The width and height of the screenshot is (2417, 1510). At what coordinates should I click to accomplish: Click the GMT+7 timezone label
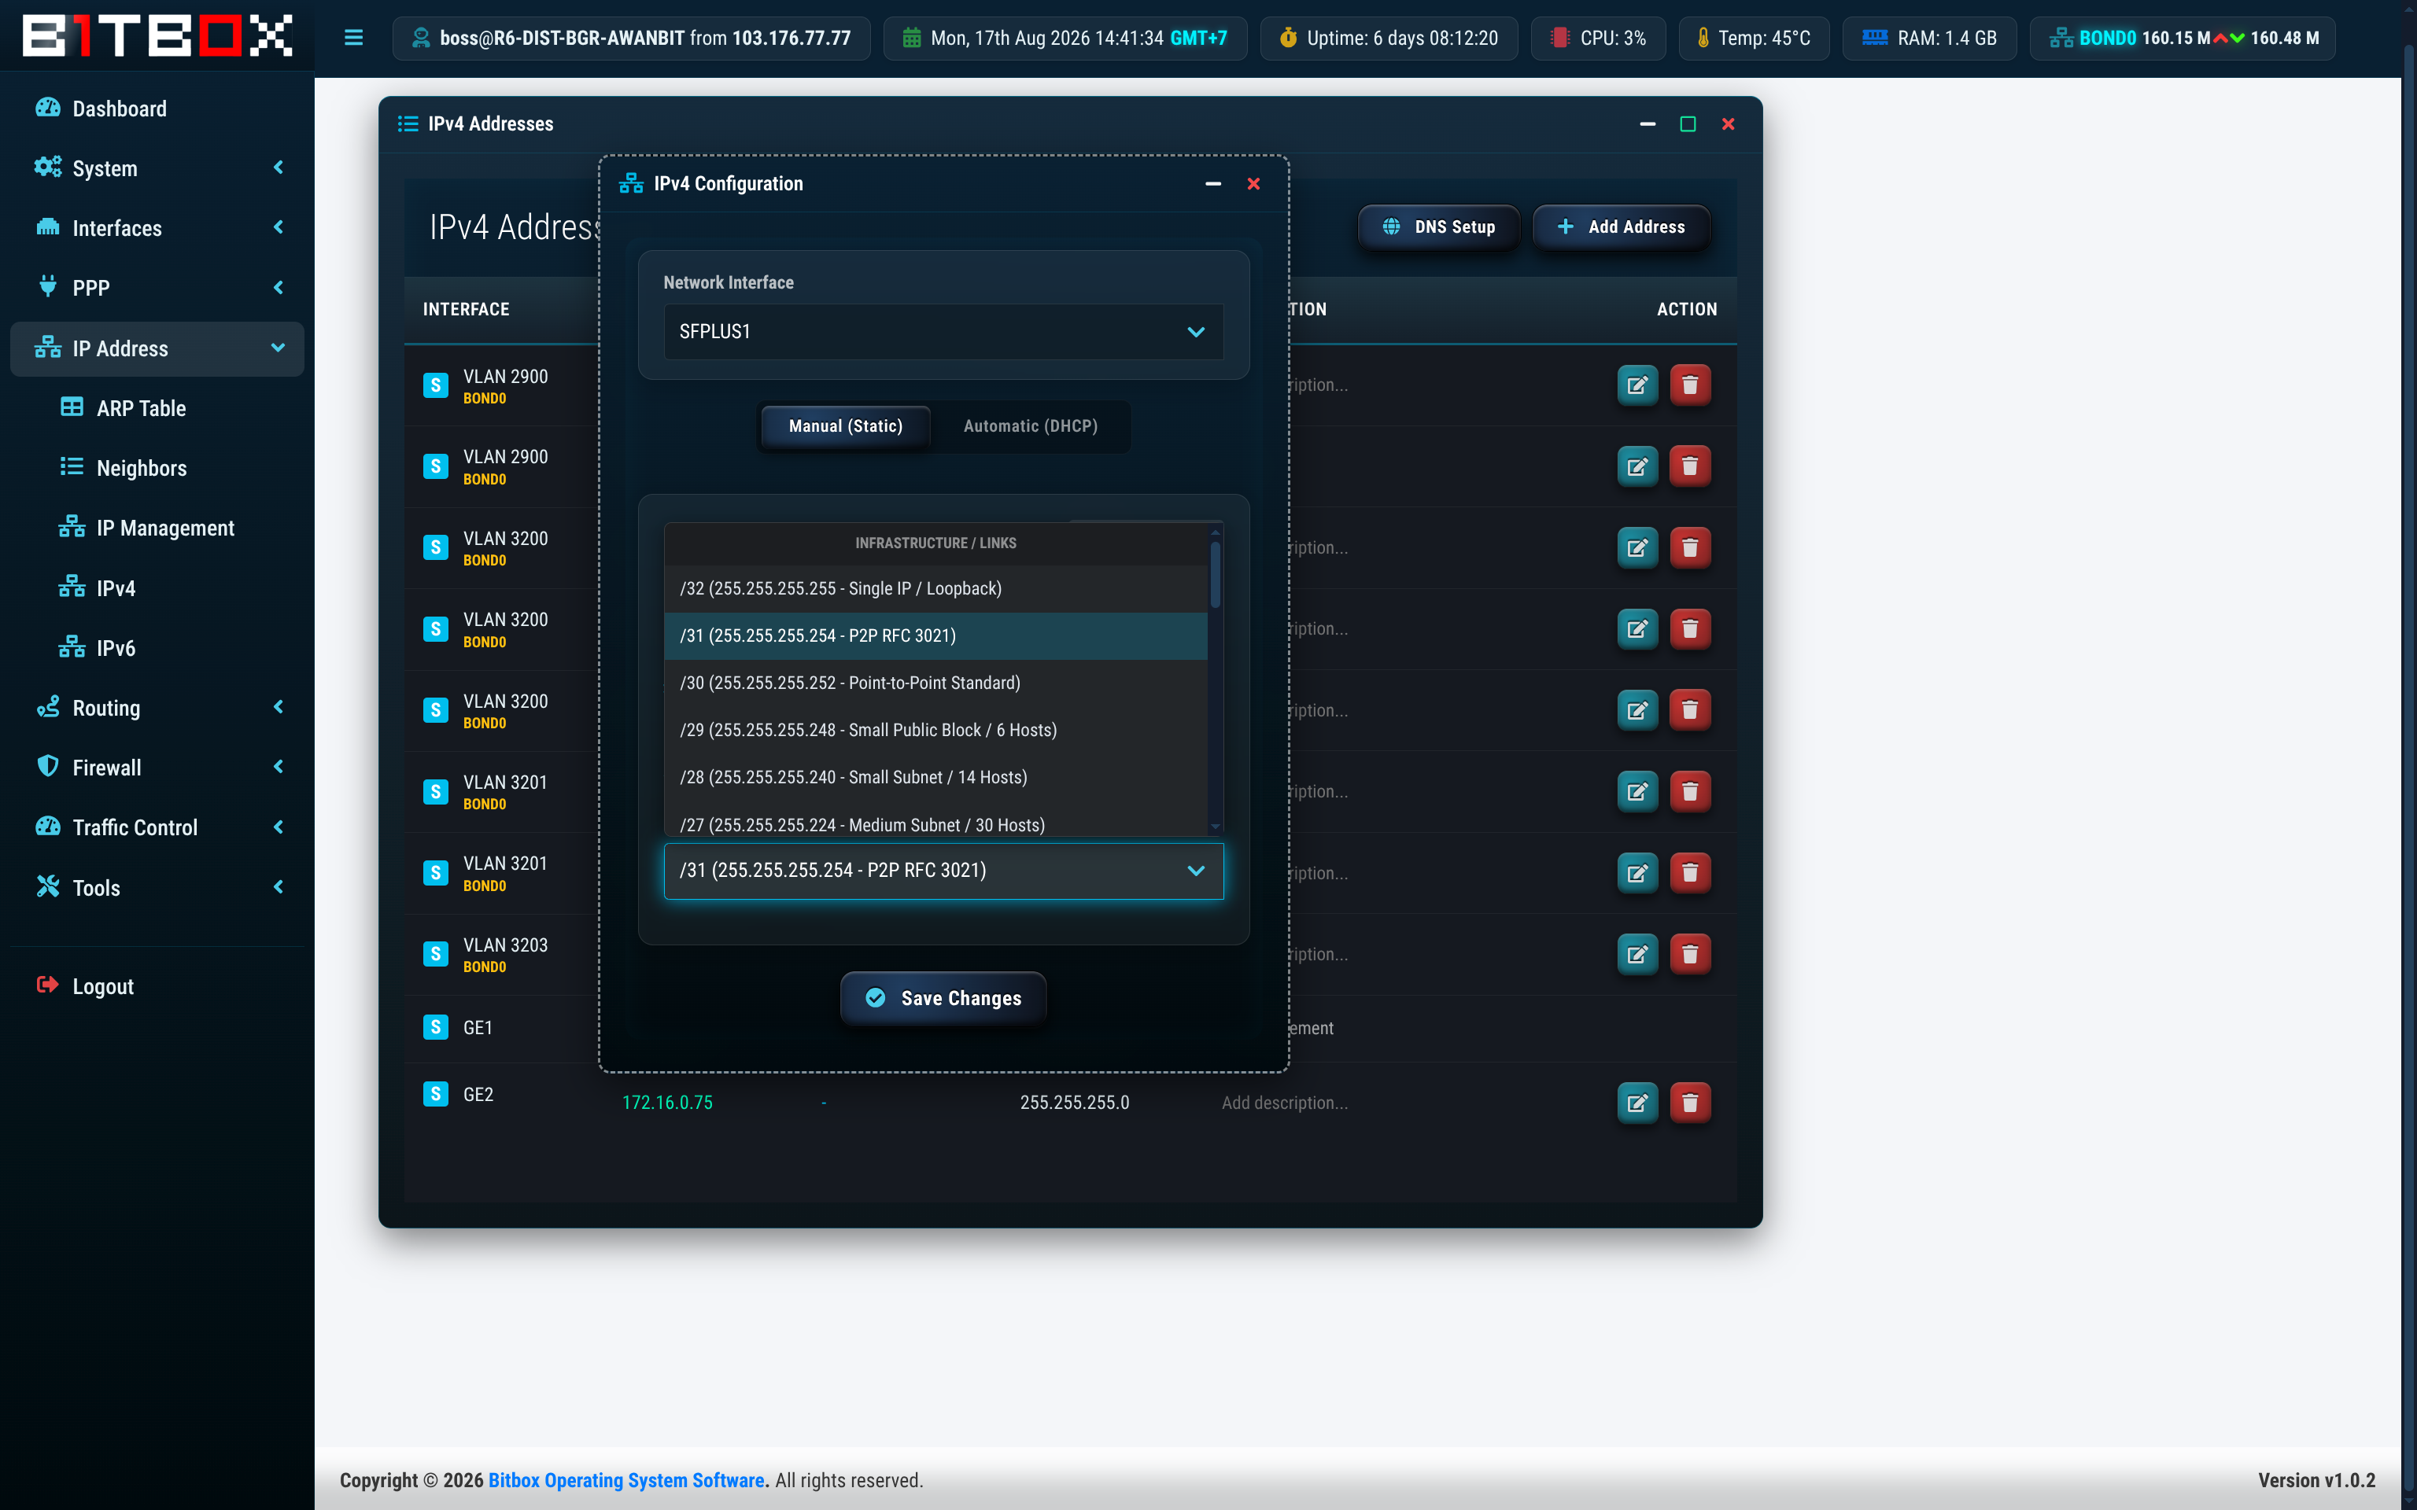pyautogui.click(x=1198, y=38)
